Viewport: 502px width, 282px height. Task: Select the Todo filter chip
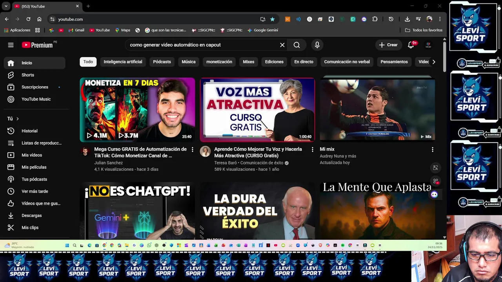[x=88, y=62]
